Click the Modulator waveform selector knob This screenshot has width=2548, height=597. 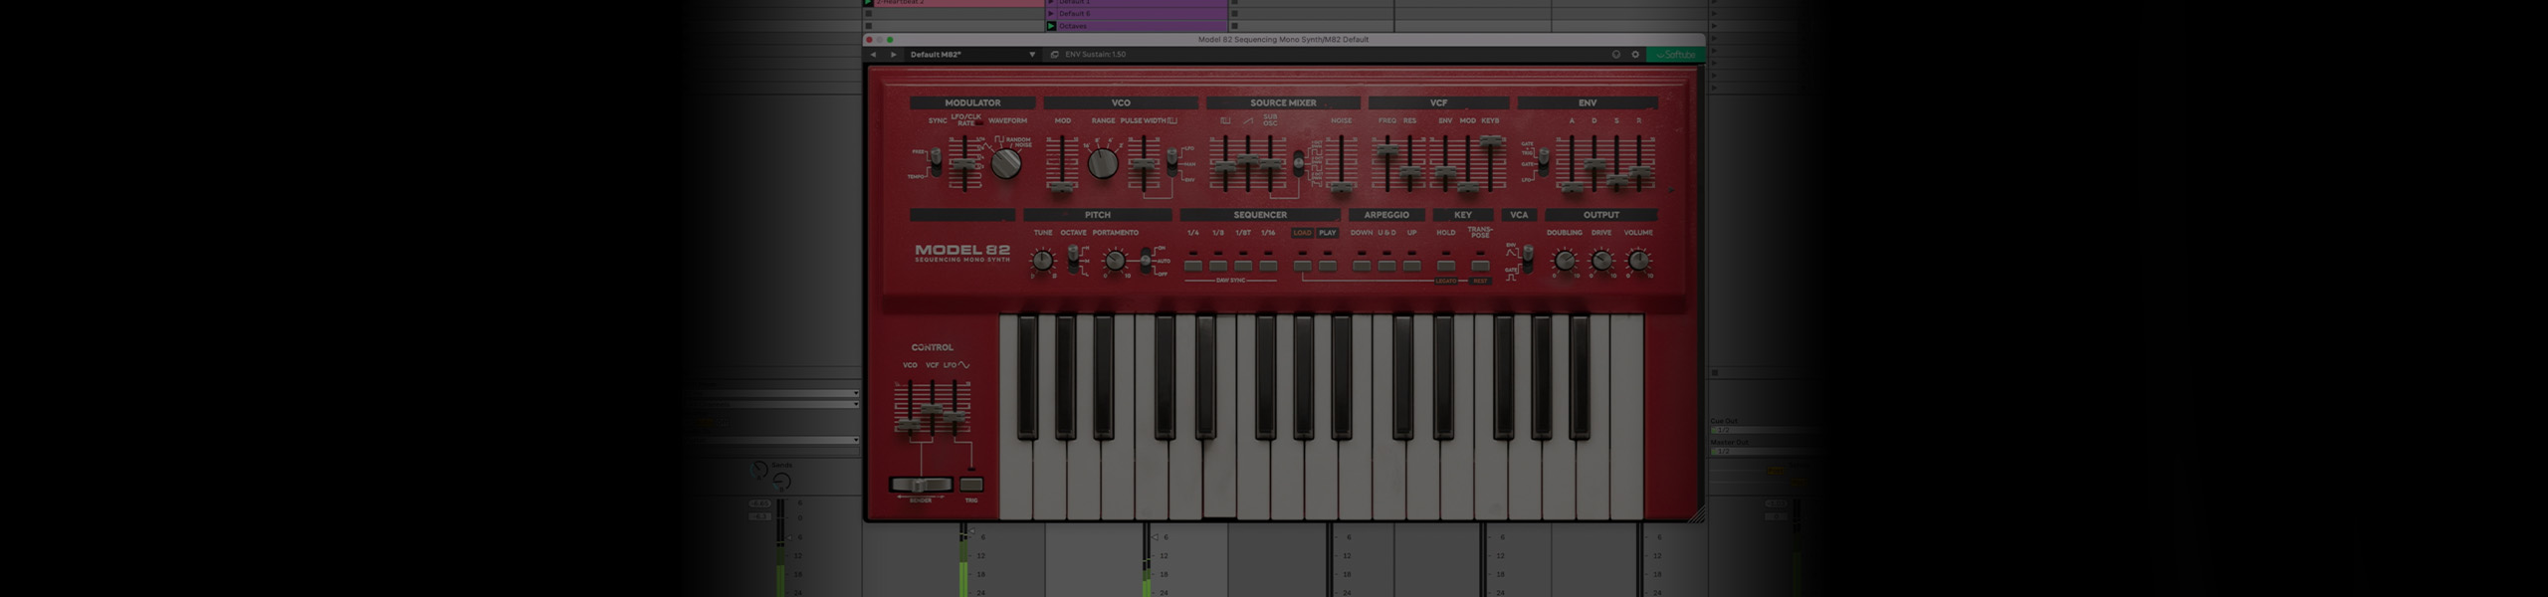tap(1006, 163)
